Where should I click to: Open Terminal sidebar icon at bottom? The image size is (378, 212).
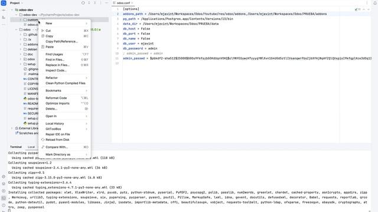click(4, 198)
